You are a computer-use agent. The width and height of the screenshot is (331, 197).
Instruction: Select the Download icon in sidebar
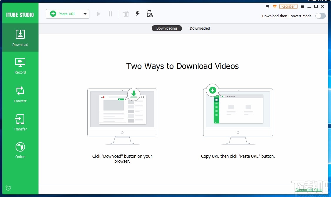pyautogui.click(x=20, y=38)
